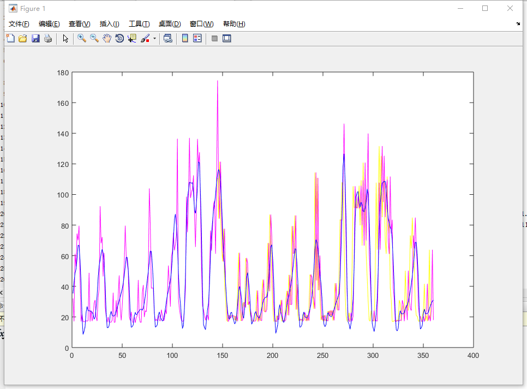Hide the plot tools panel

214,38
